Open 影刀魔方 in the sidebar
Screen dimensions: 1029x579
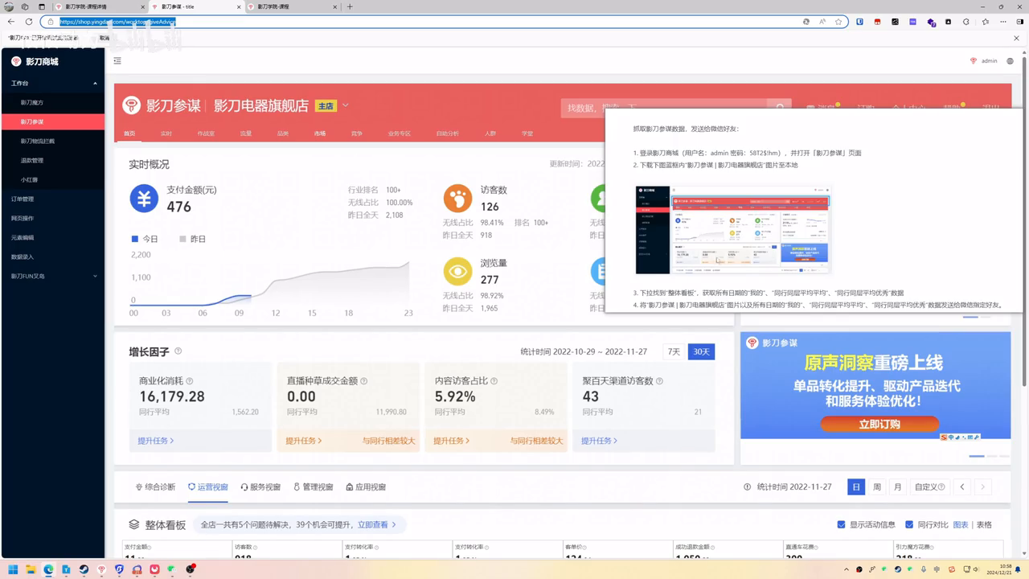point(52,102)
